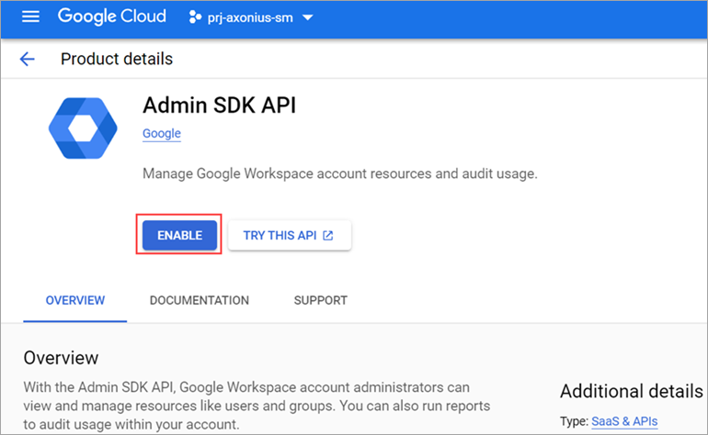Open the SaaS & APIs type link
708x435 pixels.
[624, 421]
